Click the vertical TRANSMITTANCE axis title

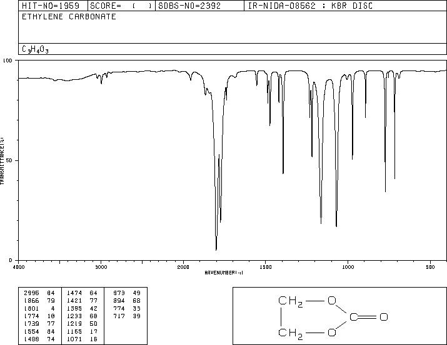(x=2, y=161)
